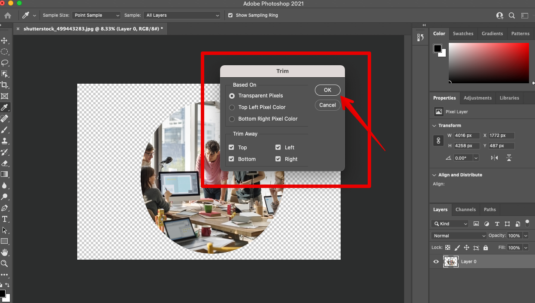Click the red color picker field

[489, 63]
